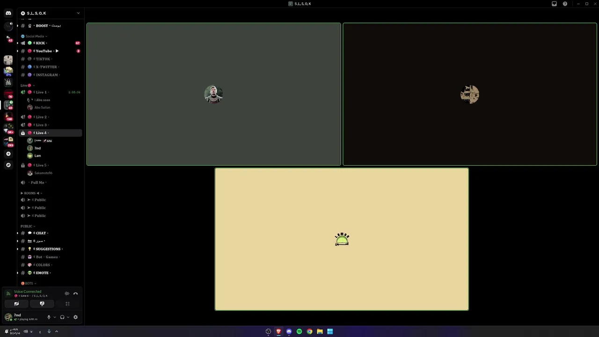Open File Explorer from the taskbar
This screenshot has height=337, width=599.
(x=320, y=331)
